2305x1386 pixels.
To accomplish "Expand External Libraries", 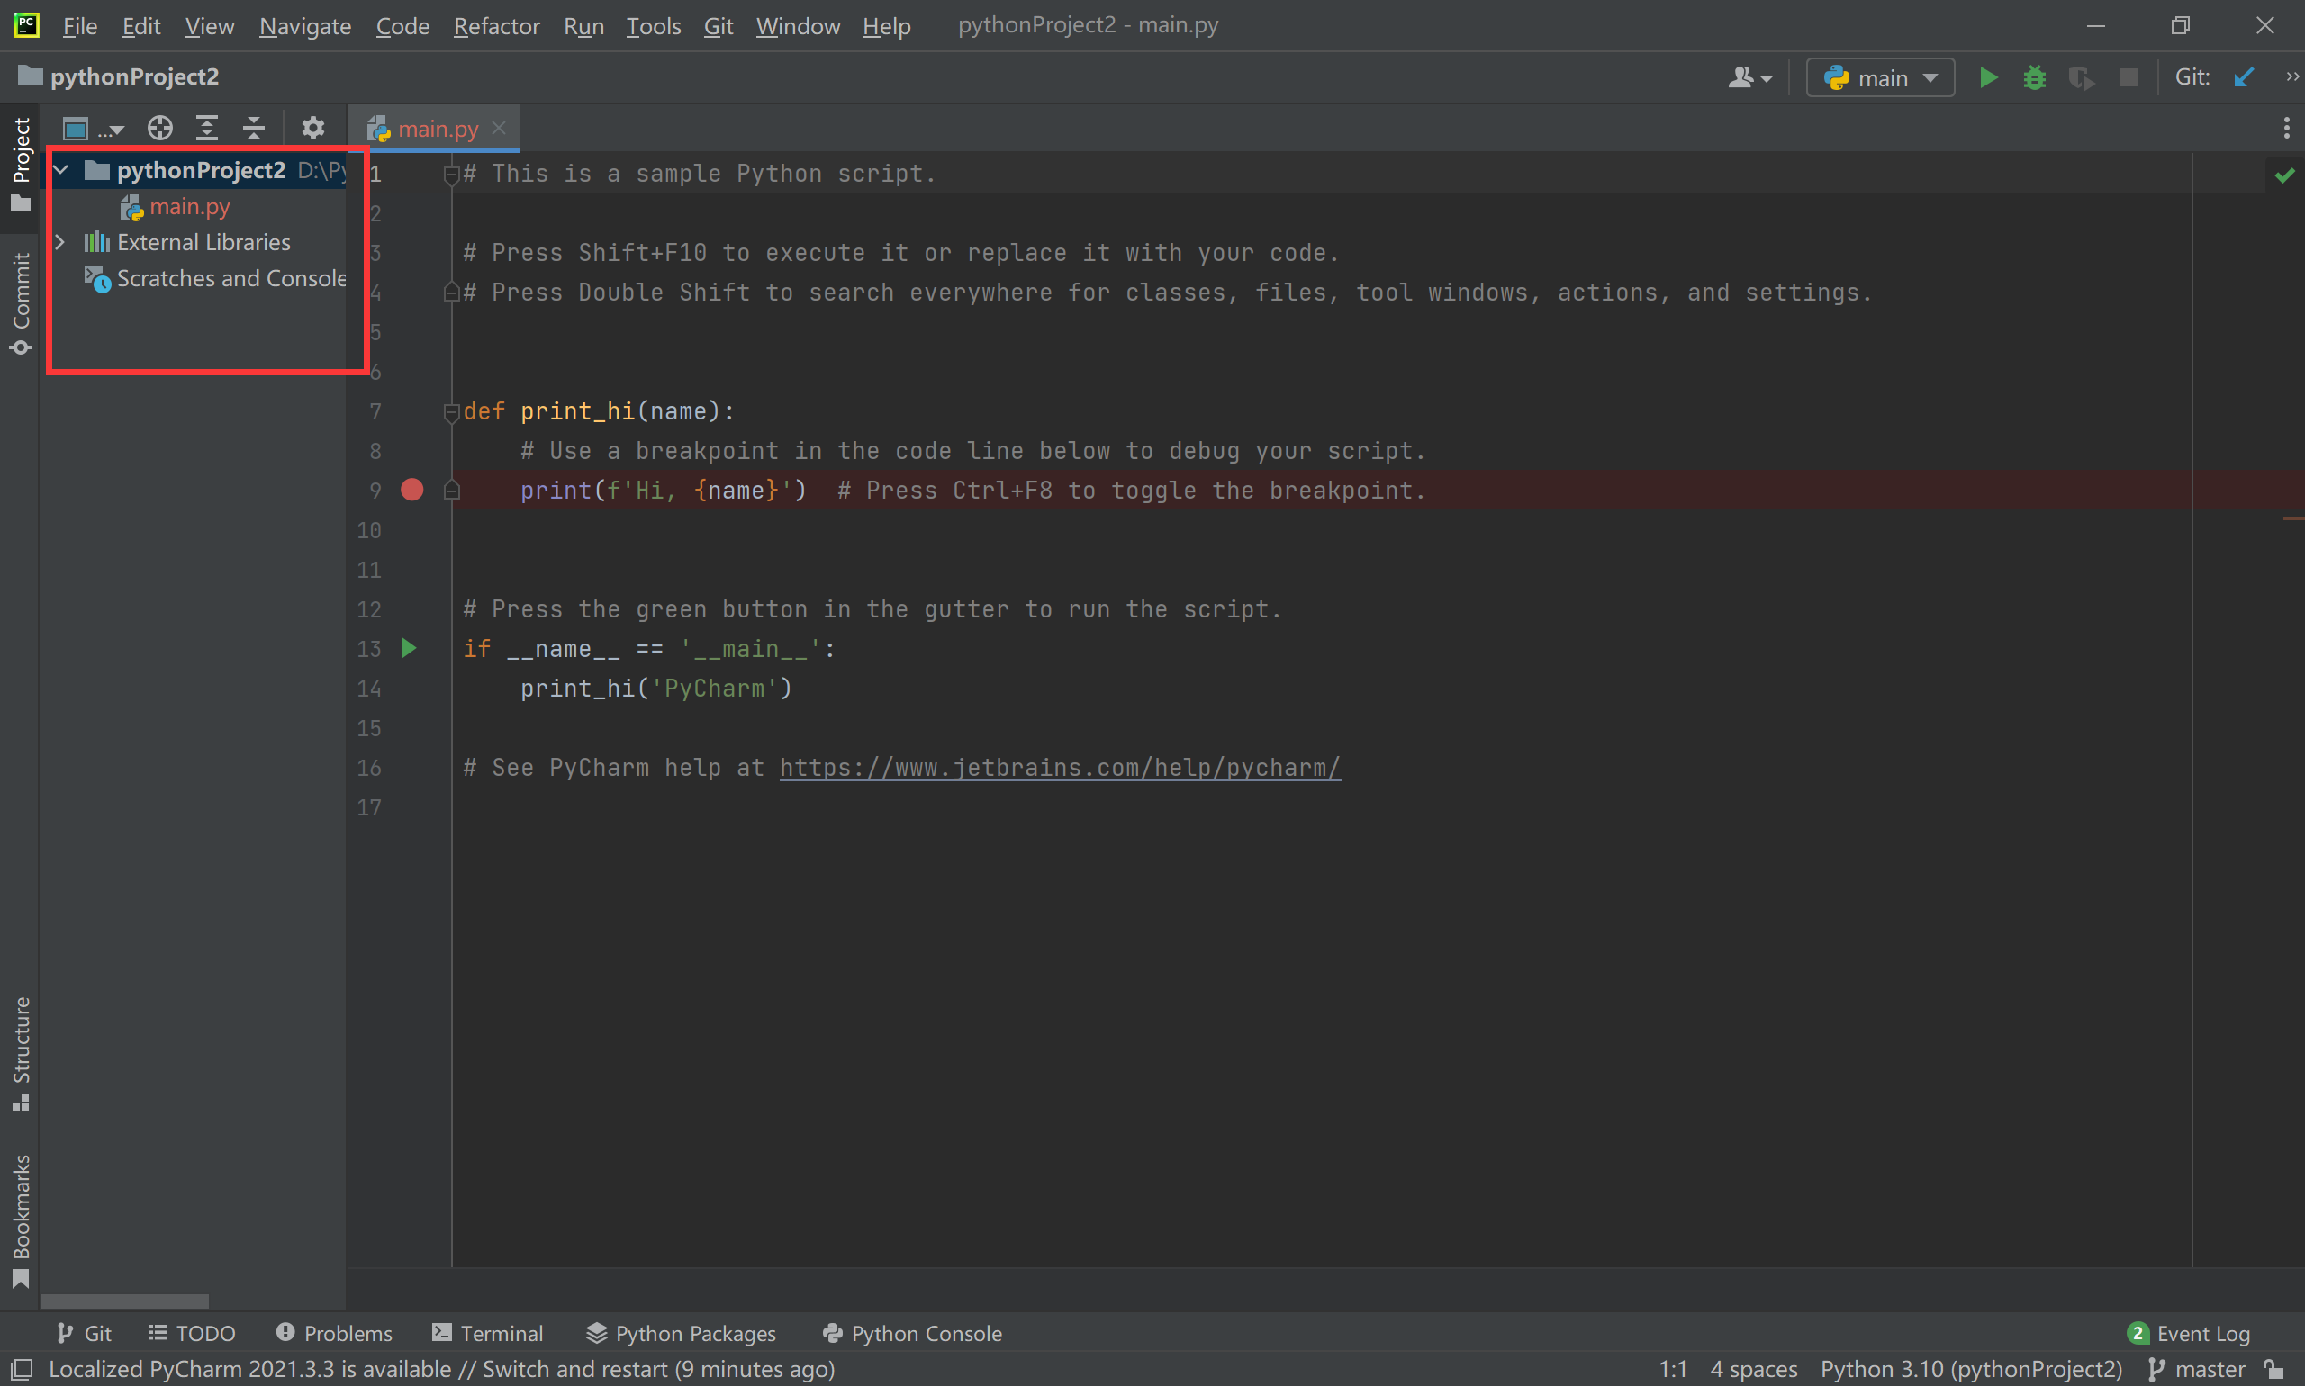I will coord(60,242).
